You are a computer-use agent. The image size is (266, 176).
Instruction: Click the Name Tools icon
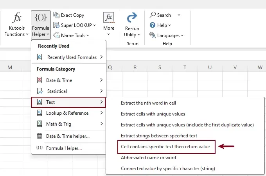[x=56, y=35]
